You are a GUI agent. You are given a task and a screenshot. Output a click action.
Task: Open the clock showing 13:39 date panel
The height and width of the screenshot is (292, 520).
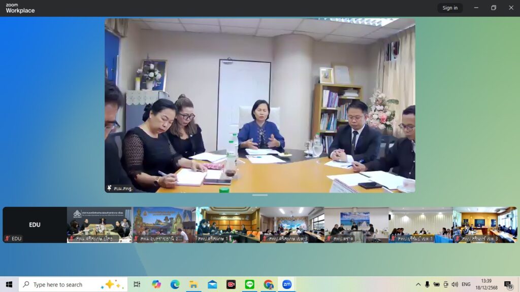coord(486,284)
